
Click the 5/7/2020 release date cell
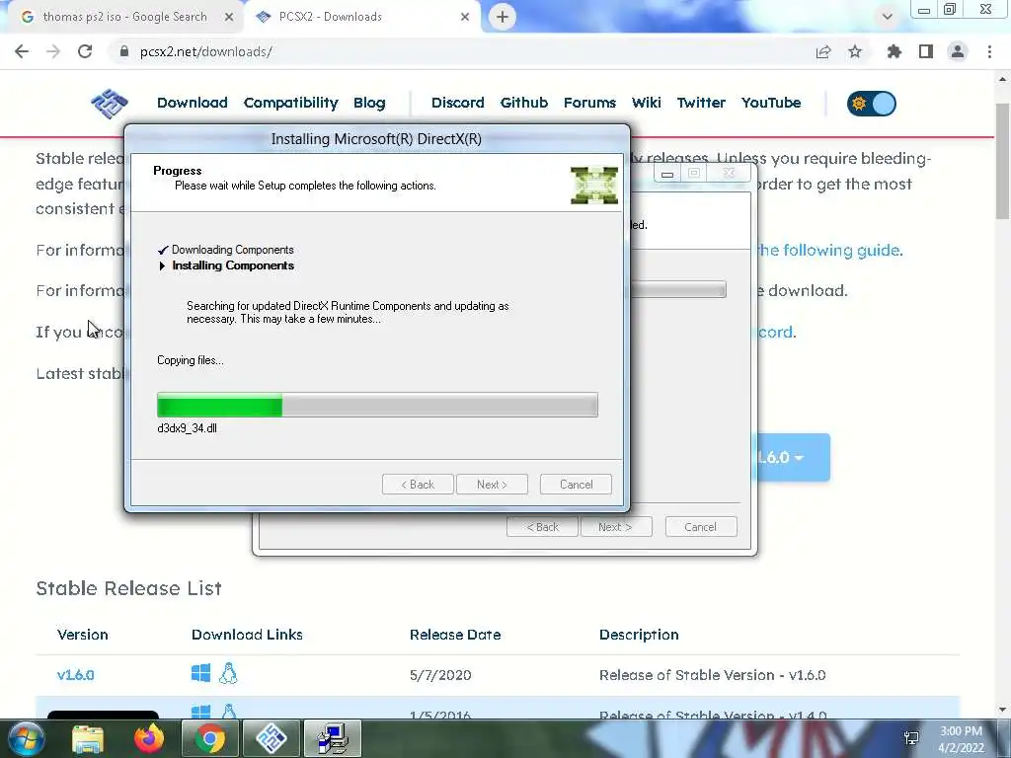tap(440, 675)
